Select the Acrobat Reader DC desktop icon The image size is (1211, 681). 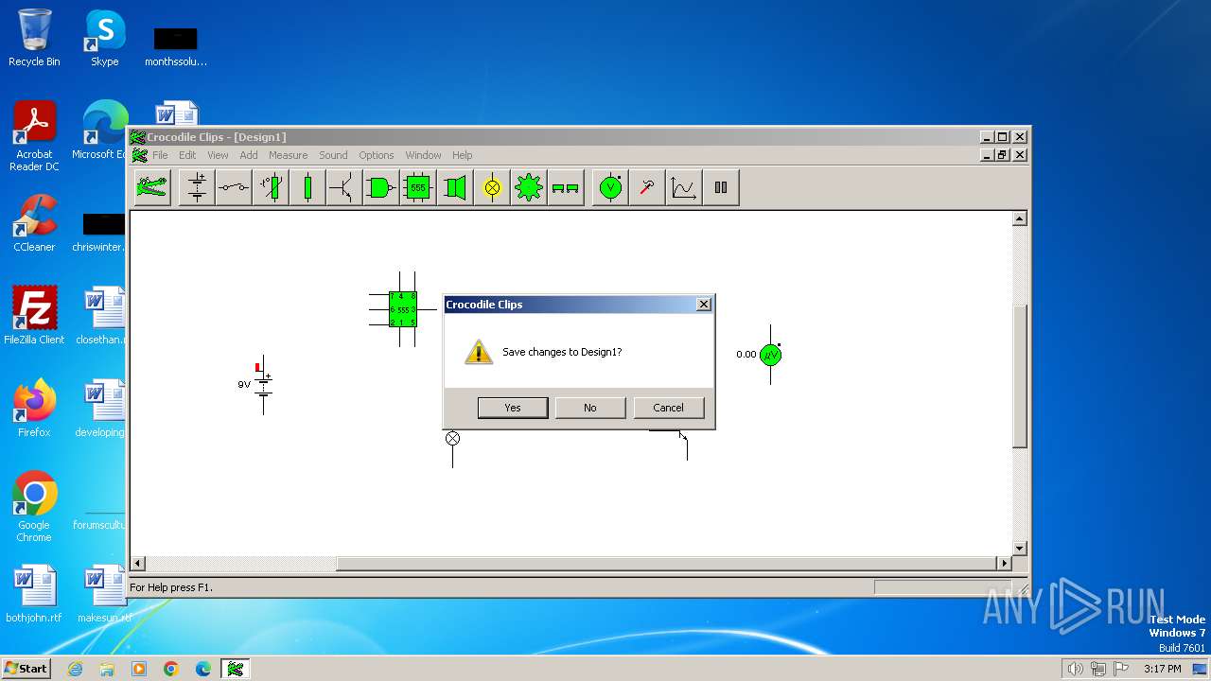click(34, 136)
